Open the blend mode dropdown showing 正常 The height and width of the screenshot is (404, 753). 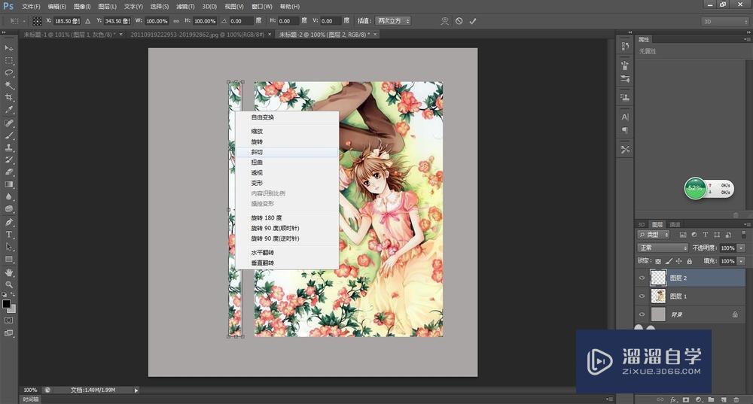point(663,248)
